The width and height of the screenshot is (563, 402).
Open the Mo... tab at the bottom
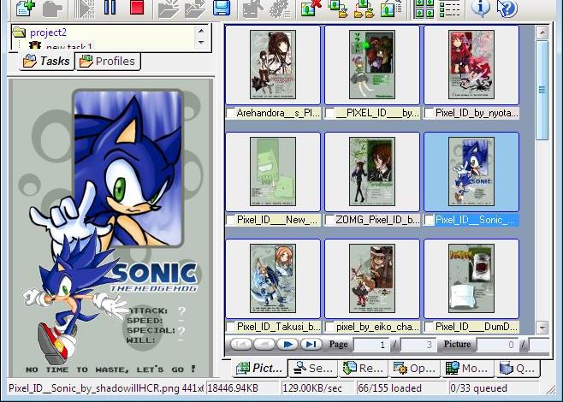[x=467, y=368]
